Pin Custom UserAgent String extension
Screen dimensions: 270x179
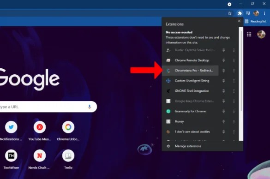click(223, 81)
